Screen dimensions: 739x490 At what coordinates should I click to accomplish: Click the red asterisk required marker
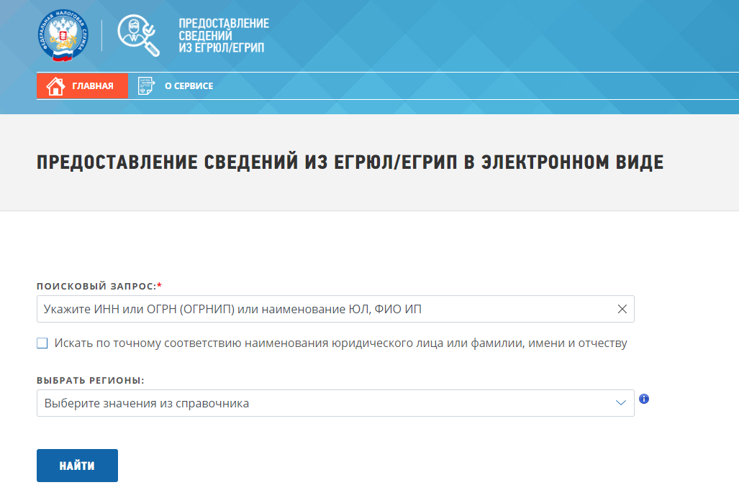coord(159,286)
